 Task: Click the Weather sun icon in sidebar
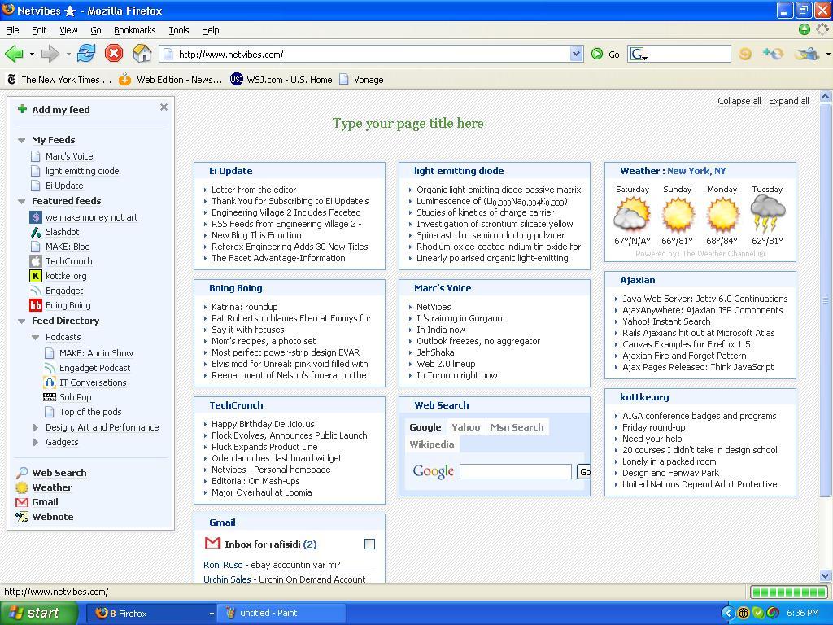click(x=22, y=487)
